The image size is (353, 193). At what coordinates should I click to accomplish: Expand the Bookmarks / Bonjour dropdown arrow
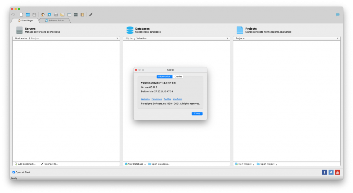[x=117, y=38]
